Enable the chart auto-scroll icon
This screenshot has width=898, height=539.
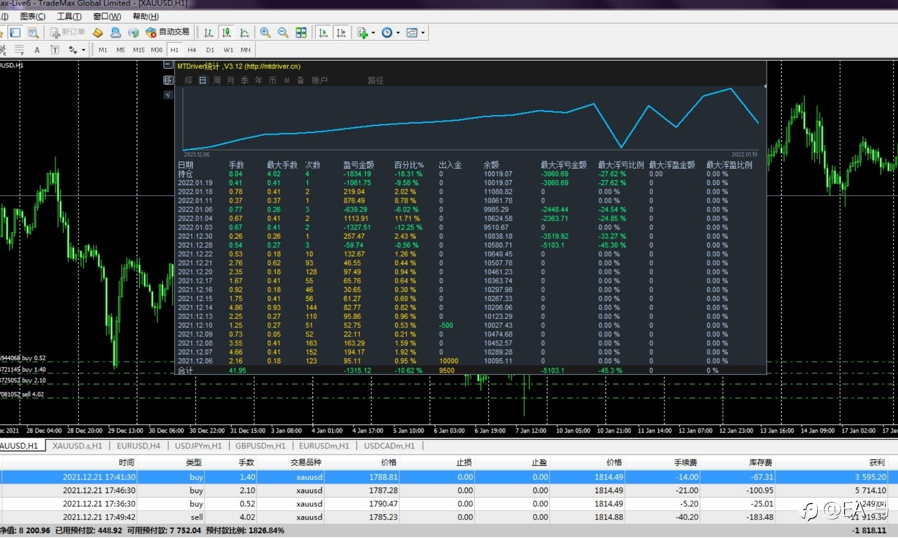(323, 33)
